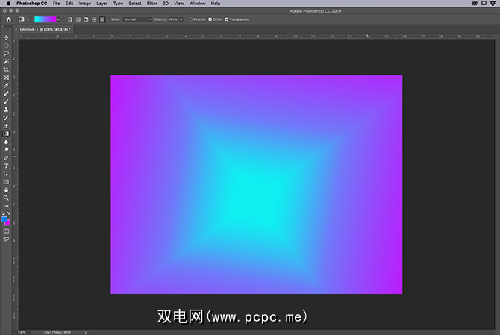The image size is (500, 335).
Task: Expand the gradient picker arrow
Action: coord(58,19)
